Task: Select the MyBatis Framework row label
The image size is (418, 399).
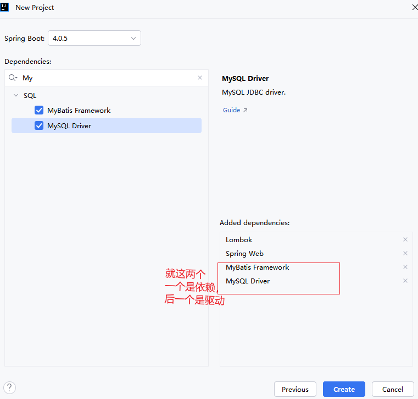Action: (79, 110)
